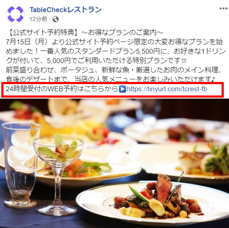Click the 【公式サイト予約特典】 headline text

[x=43, y=33]
